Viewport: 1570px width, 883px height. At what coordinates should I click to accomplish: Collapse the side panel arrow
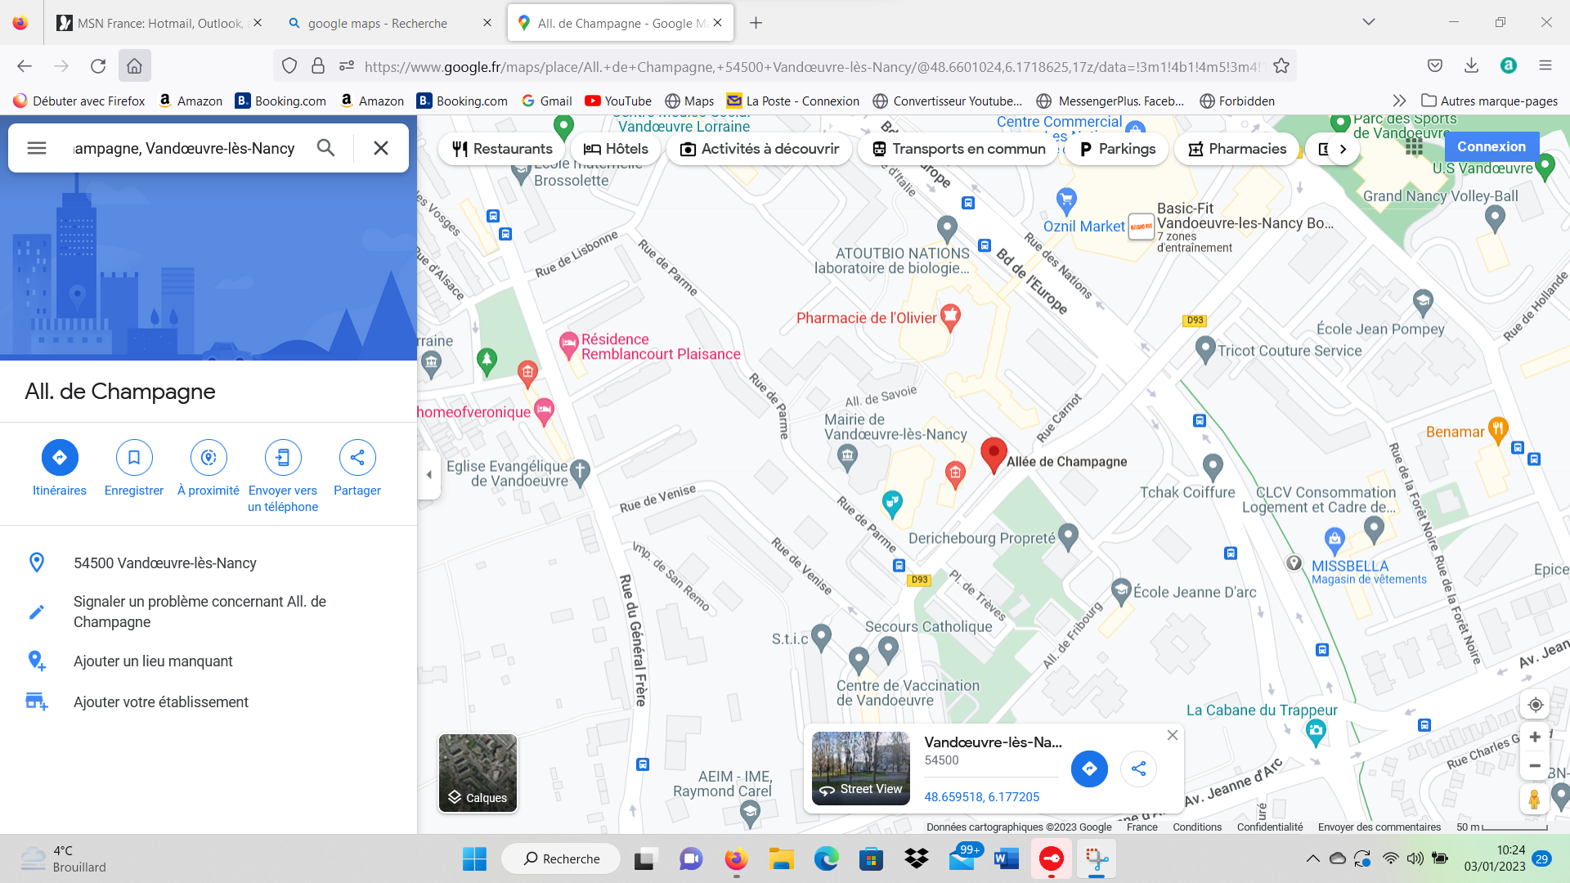[428, 474]
